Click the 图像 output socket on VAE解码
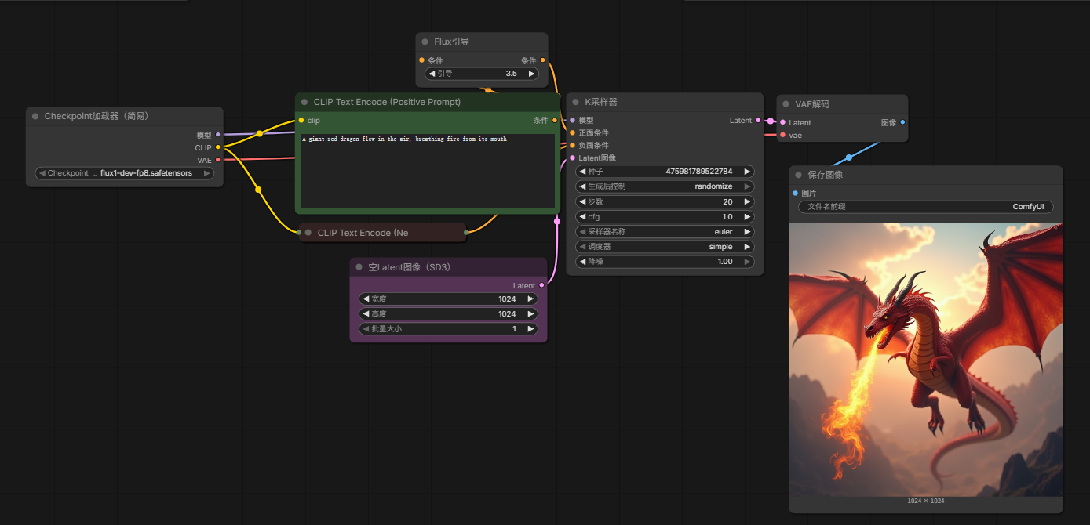Viewport: 1090px width, 525px height. pyautogui.click(x=902, y=122)
